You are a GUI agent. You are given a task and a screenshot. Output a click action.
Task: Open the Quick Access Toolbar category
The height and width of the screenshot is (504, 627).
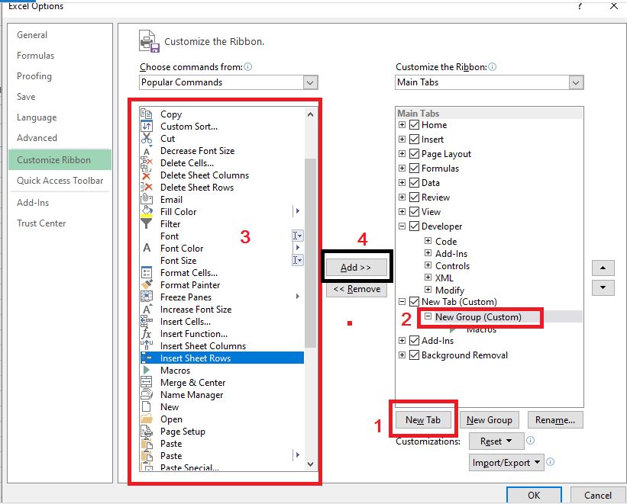(x=60, y=181)
